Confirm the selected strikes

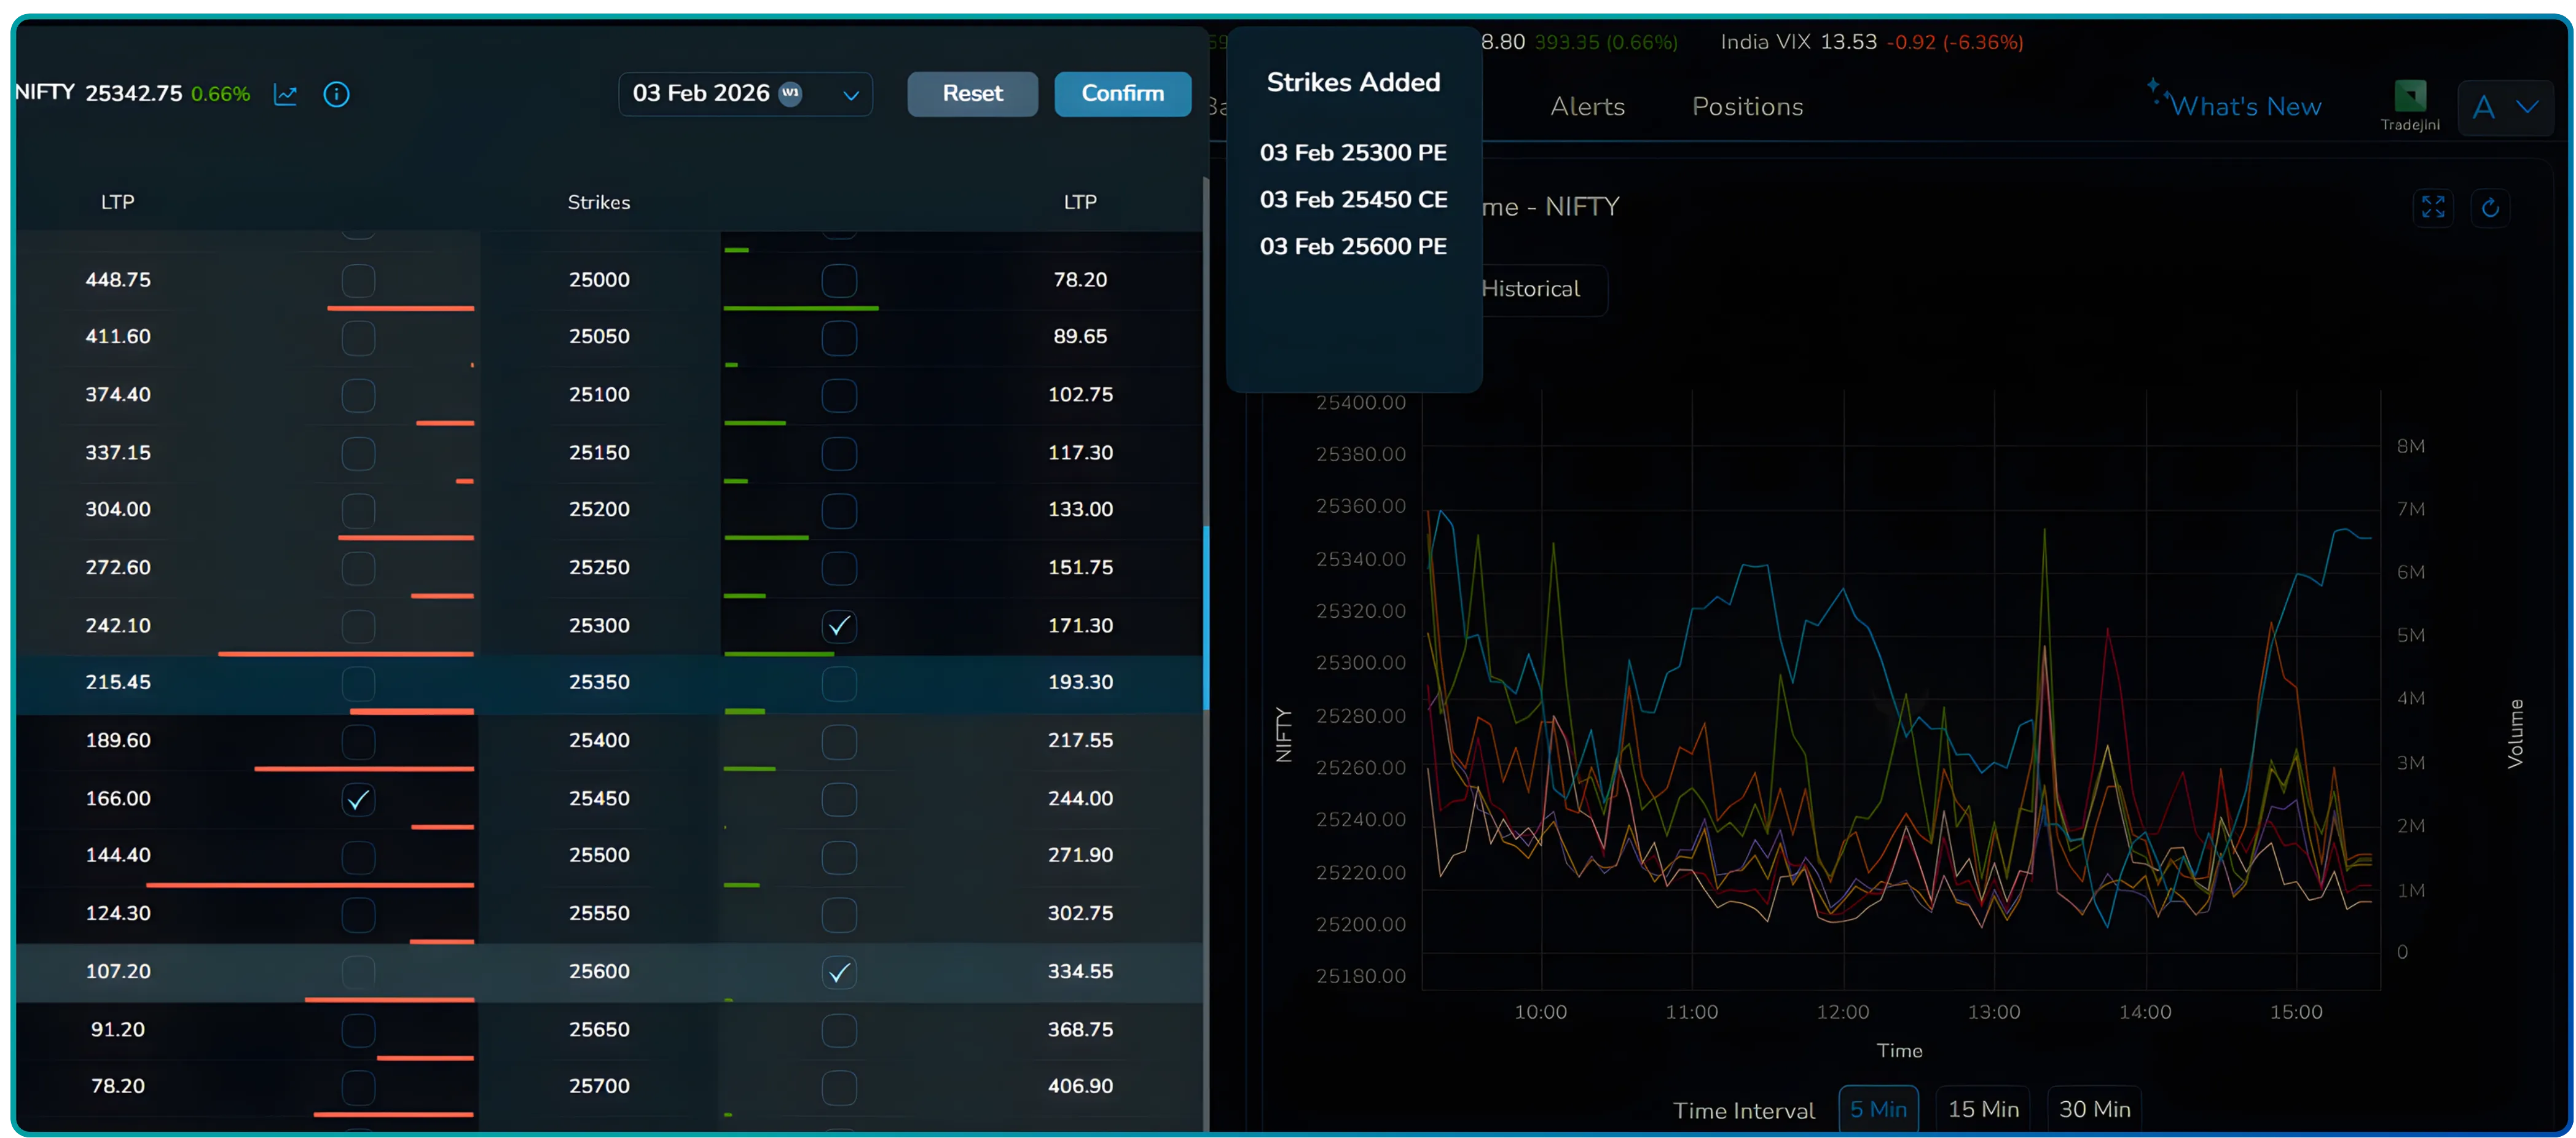(1122, 93)
